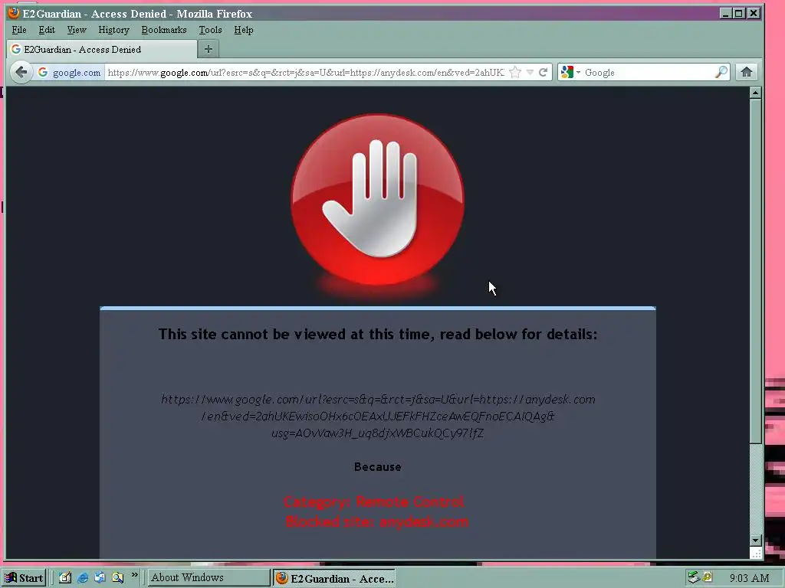Image resolution: width=785 pixels, height=588 pixels.
Task: Minimize the Firefox window
Action: tap(726, 14)
